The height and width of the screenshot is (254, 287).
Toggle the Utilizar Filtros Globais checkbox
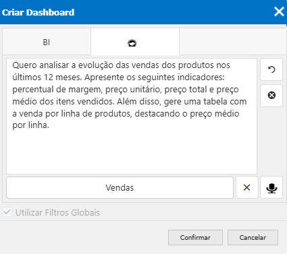point(7,212)
